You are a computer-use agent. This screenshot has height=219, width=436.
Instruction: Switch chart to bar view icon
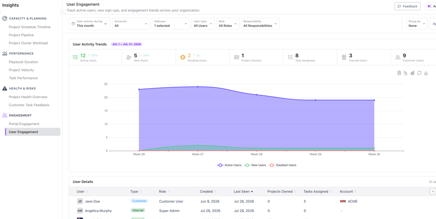pyautogui.click(x=412, y=73)
